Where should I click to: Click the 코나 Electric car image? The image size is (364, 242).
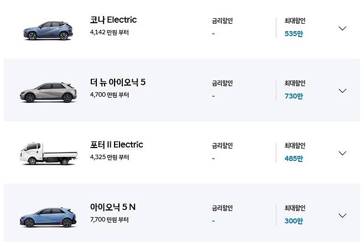pos(46,30)
